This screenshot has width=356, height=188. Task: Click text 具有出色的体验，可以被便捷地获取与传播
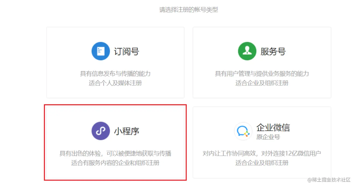pyautogui.click(x=115, y=153)
